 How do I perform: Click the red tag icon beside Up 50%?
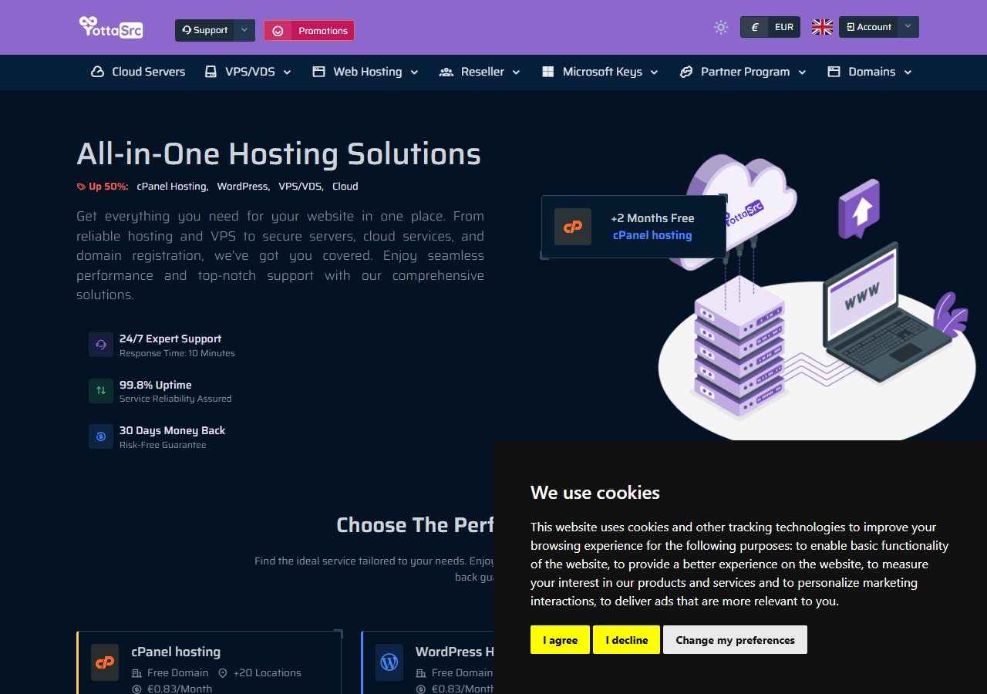point(81,187)
